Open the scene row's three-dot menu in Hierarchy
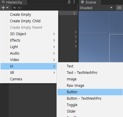123x117 pixels. [74, 13]
